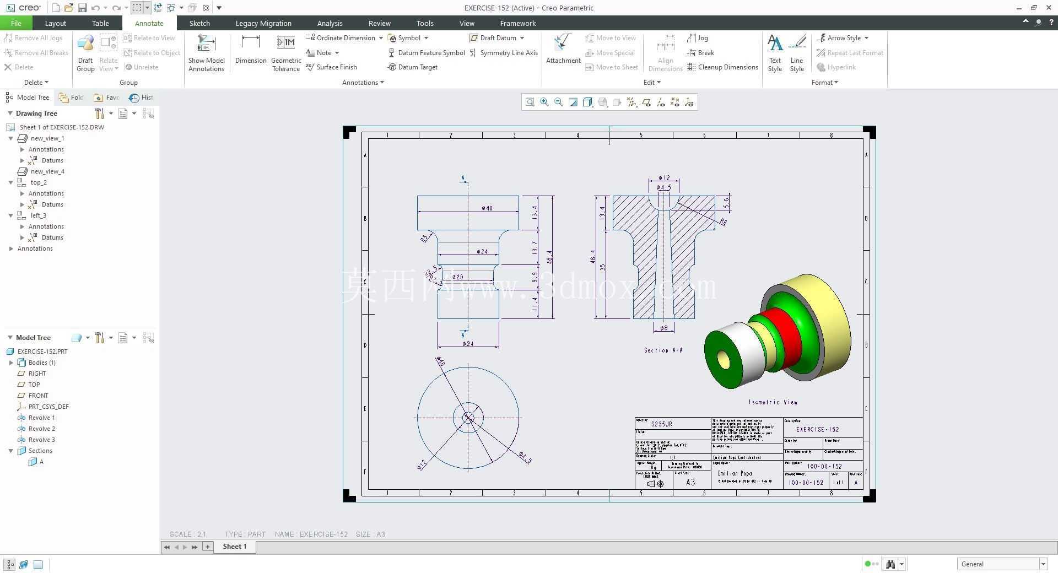
Task: Open the Display Style cube icon
Action: [588, 102]
